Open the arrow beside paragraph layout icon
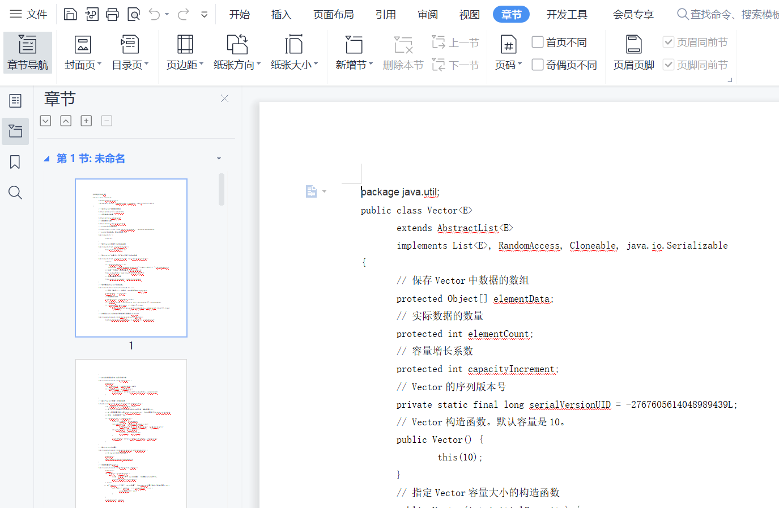 tap(324, 191)
